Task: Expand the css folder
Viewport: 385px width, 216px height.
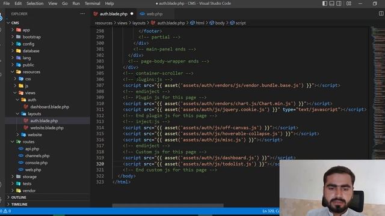Action: [28, 79]
